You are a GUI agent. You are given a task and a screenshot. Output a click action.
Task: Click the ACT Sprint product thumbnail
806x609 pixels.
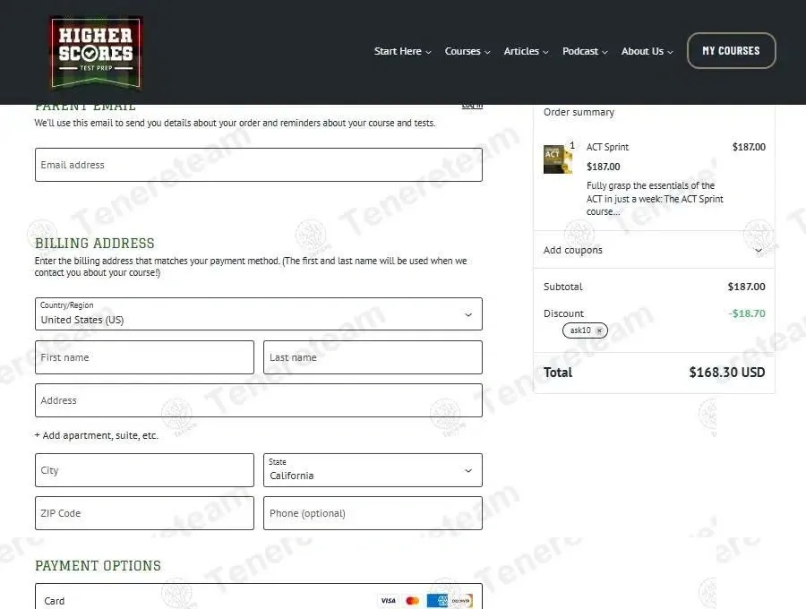pos(558,159)
